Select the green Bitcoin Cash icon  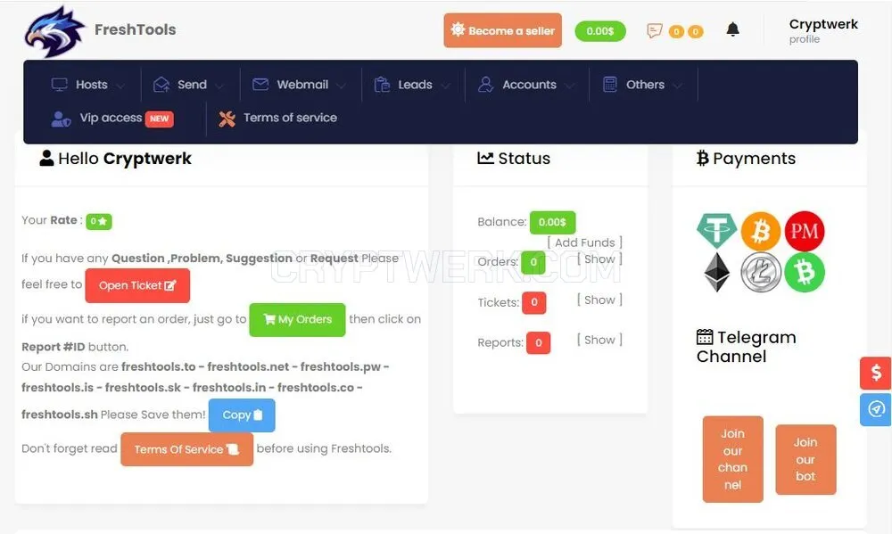coord(805,273)
